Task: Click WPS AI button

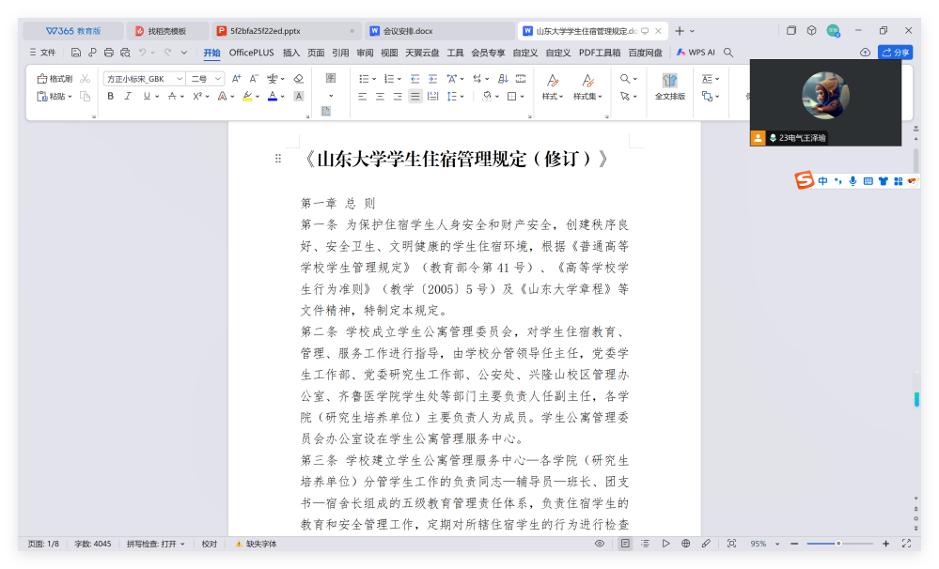Action: (696, 52)
